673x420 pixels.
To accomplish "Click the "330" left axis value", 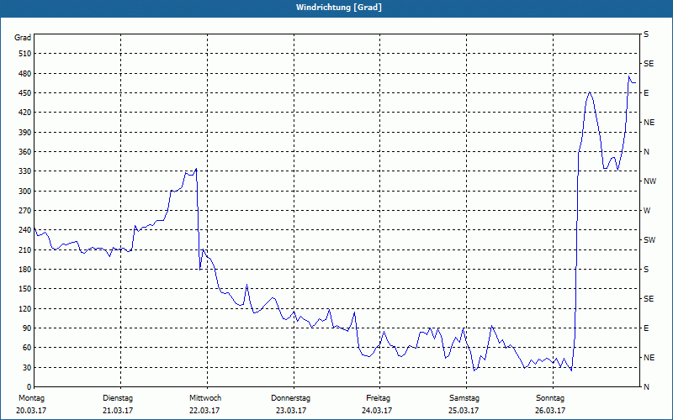I will [x=24, y=171].
